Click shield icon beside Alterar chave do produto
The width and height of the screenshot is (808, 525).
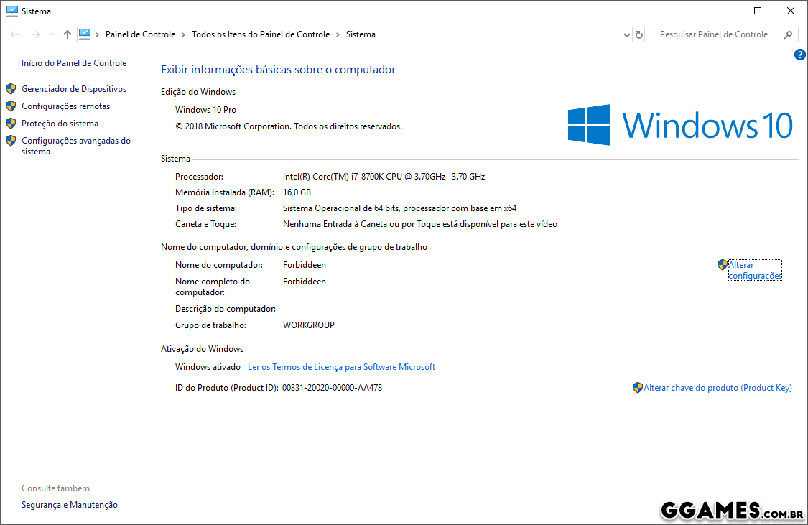tap(637, 388)
